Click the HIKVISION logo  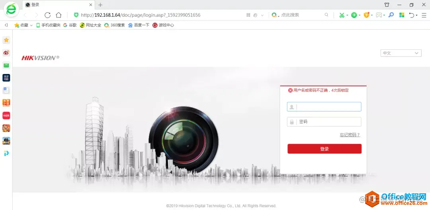click(40, 58)
